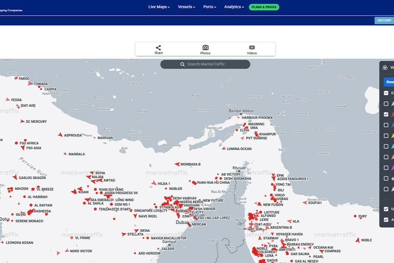Open the Analytics dropdown menu
This screenshot has width=394, height=263.
[234, 7]
